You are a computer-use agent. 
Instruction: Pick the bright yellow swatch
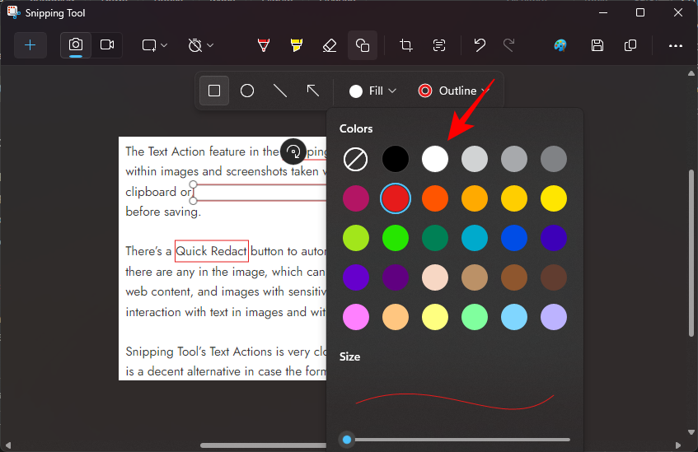554,198
